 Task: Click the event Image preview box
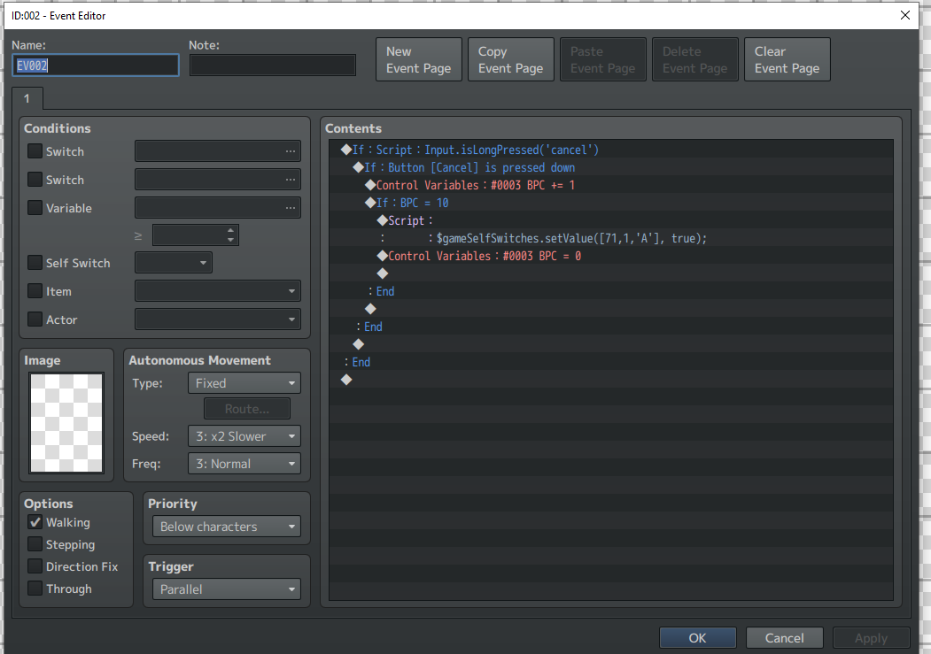point(66,423)
